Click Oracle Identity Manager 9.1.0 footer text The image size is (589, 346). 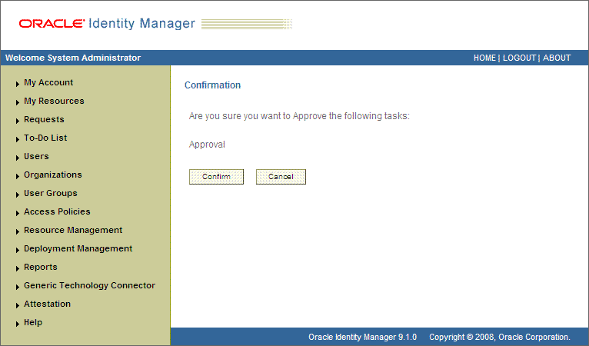362,337
